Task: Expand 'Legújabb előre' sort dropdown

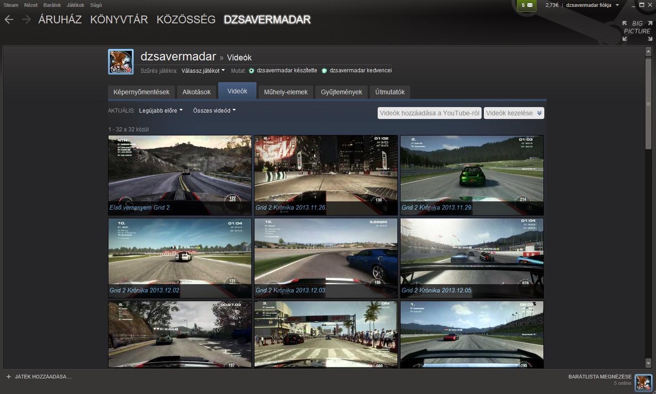Action: click(x=161, y=110)
